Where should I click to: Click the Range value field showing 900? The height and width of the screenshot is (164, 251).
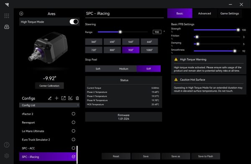157,32
